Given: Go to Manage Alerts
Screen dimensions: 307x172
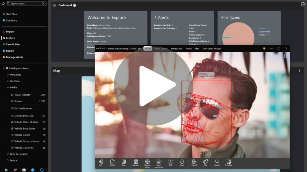Looking at the screenshot, I should (x=14, y=57).
